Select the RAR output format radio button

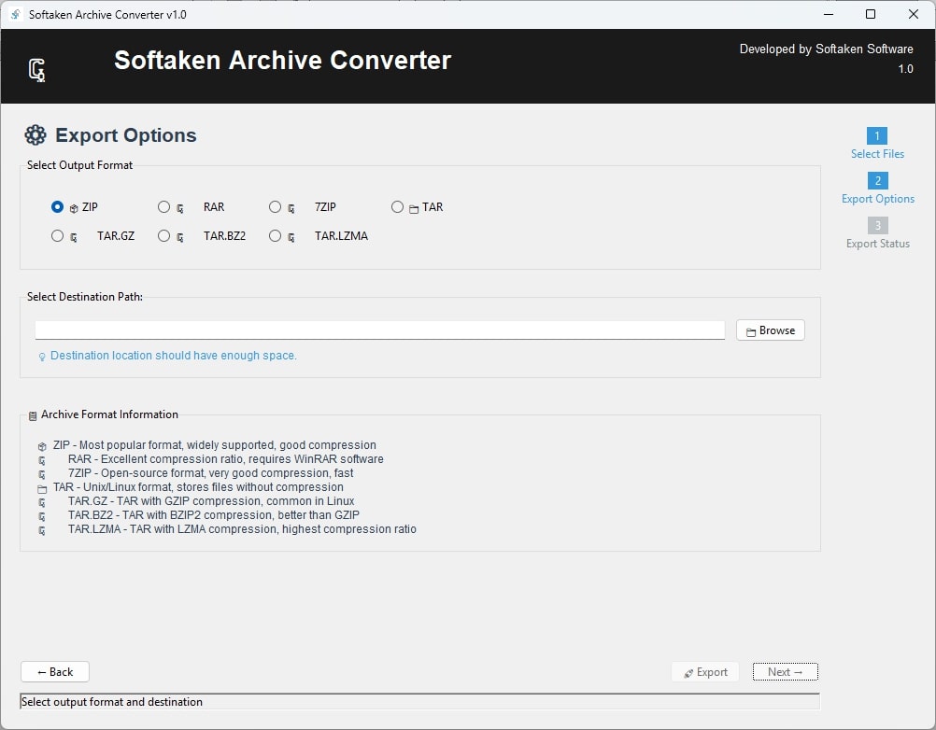pyautogui.click(x=164, y=207)
